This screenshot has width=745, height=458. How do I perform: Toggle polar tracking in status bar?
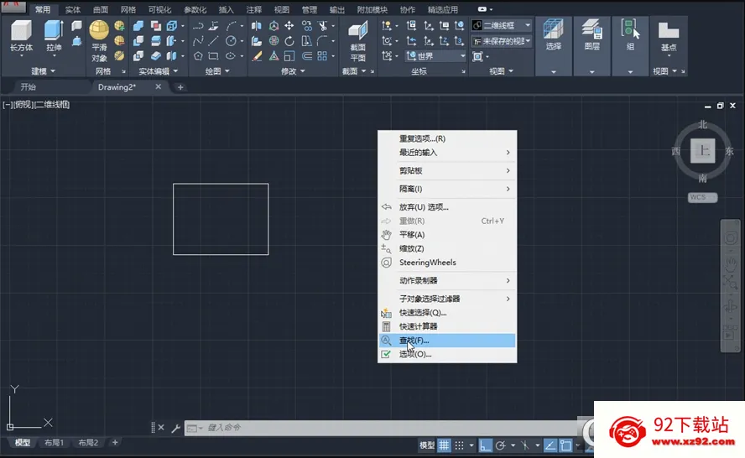click(x=500, y=445)
